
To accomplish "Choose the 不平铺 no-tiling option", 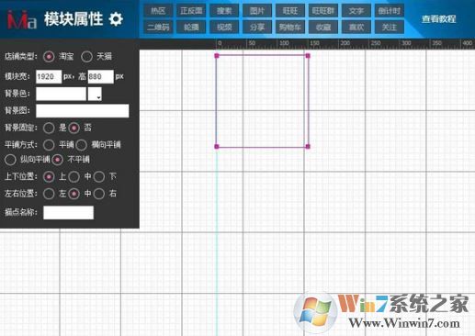I will [x=57, y=160].
